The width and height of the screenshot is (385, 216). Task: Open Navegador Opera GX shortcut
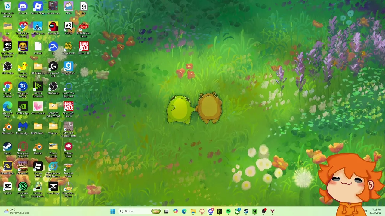23,150
